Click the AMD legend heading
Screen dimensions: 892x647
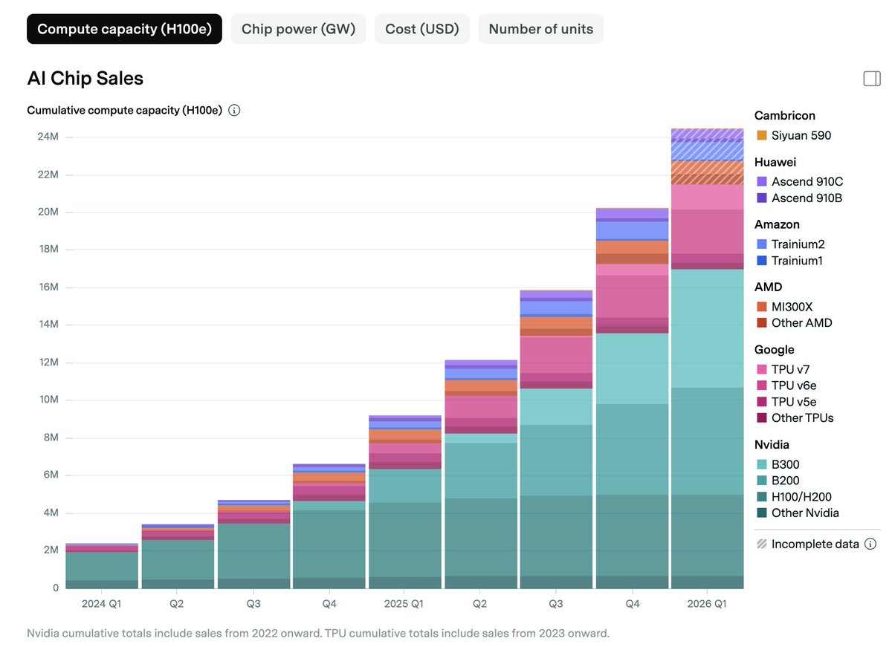point(767,287)
